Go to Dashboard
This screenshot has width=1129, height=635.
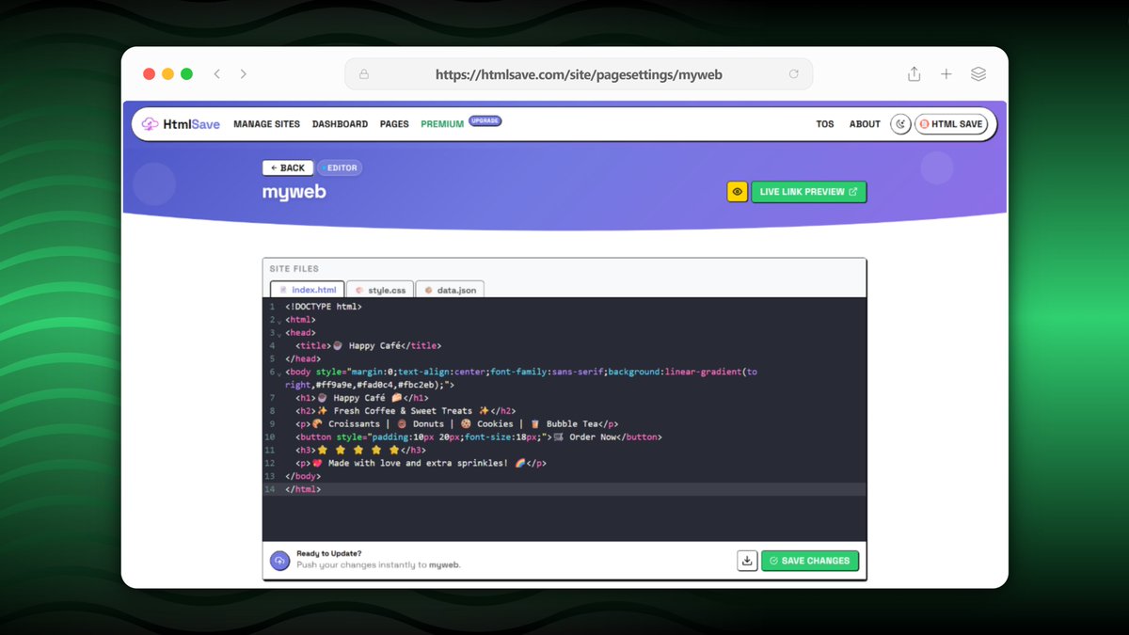[340, 124]
